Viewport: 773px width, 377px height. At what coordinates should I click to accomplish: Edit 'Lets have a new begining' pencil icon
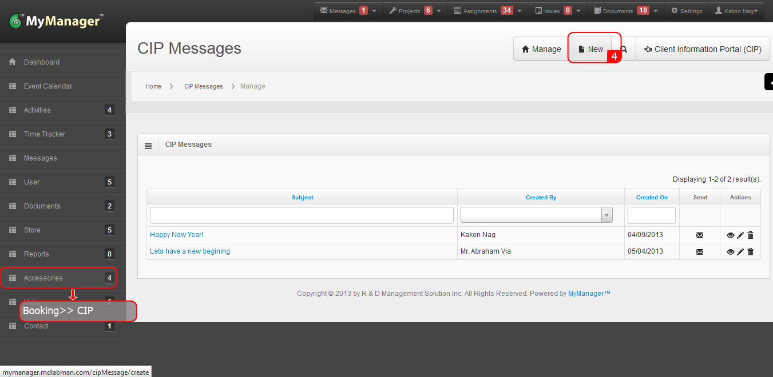coord(740,251)
